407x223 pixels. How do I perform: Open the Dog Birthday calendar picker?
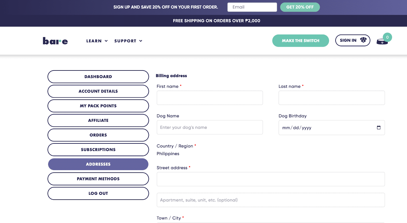coord(379,128)
